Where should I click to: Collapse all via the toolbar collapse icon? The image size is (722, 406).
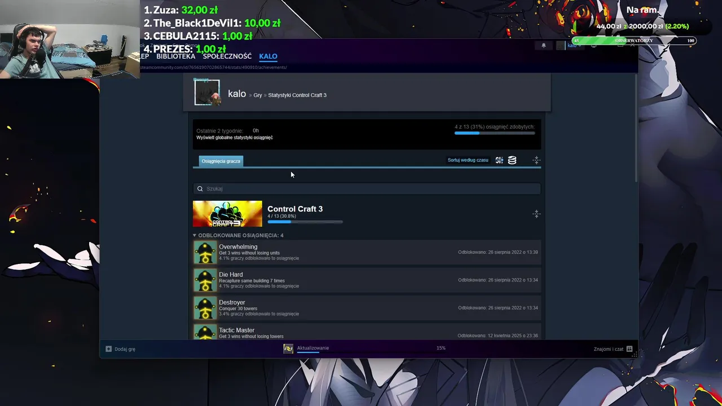(536, 160)
